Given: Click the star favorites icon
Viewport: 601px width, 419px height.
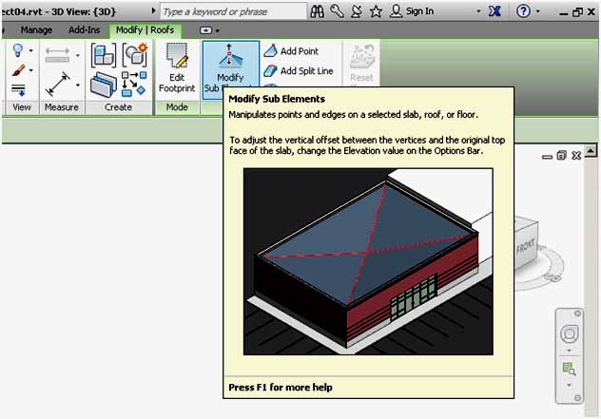Looking at the screenshot, I should click(376, 11).
